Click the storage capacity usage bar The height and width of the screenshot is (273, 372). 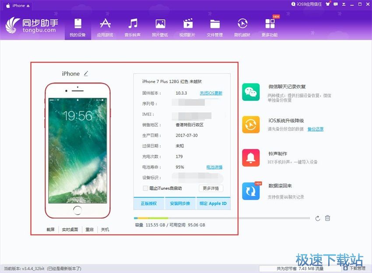(x=222, y=218)
